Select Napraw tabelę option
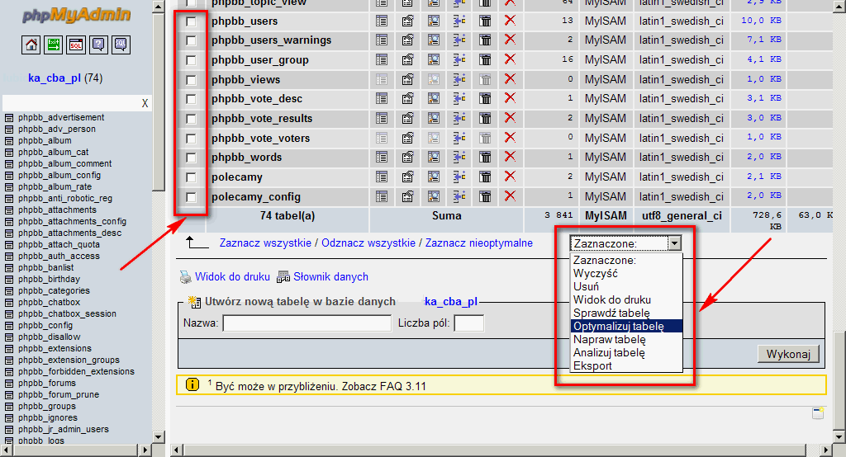Screen dimensions: 846x457 coord(626,340)
